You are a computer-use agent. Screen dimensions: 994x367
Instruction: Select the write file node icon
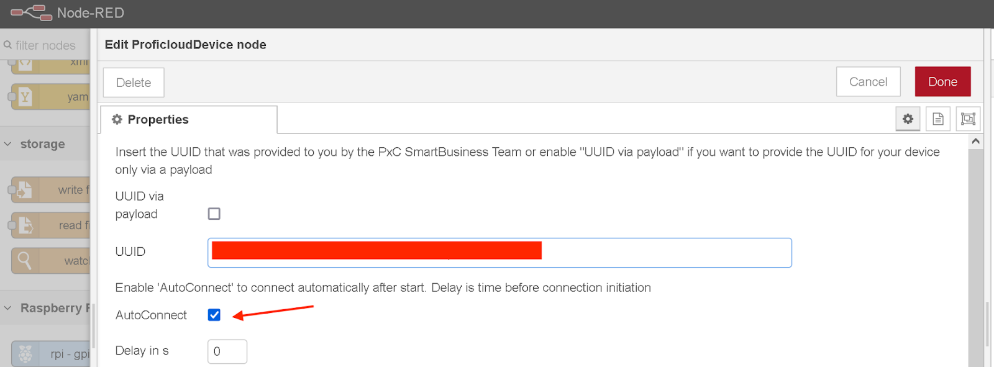pyautogui.click(x=25, y=190)
